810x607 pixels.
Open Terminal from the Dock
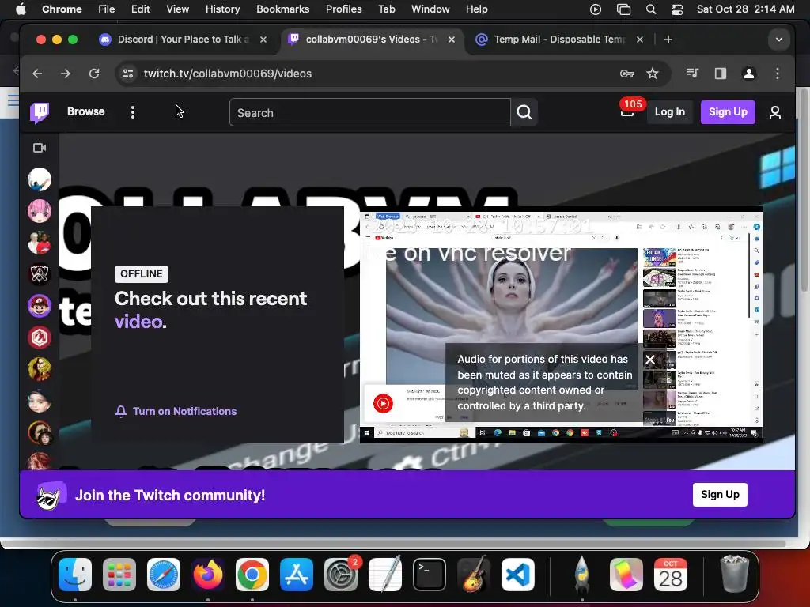pyautogui.click(x=430, y=575)
